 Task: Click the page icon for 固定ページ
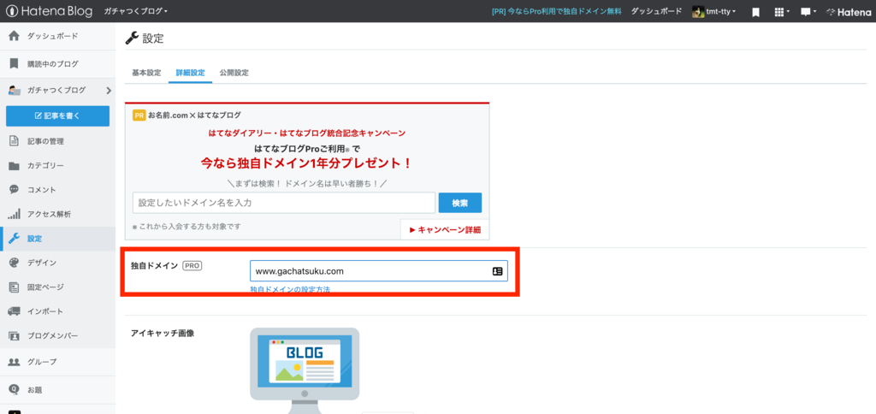15,287
